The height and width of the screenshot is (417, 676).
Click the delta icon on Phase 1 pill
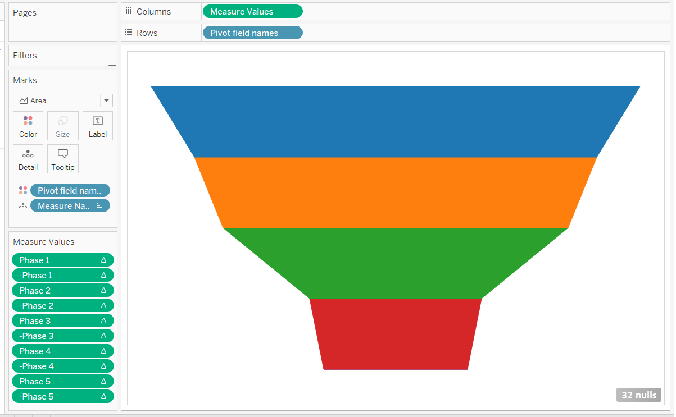pyautogui.click(x=103, y=260)
